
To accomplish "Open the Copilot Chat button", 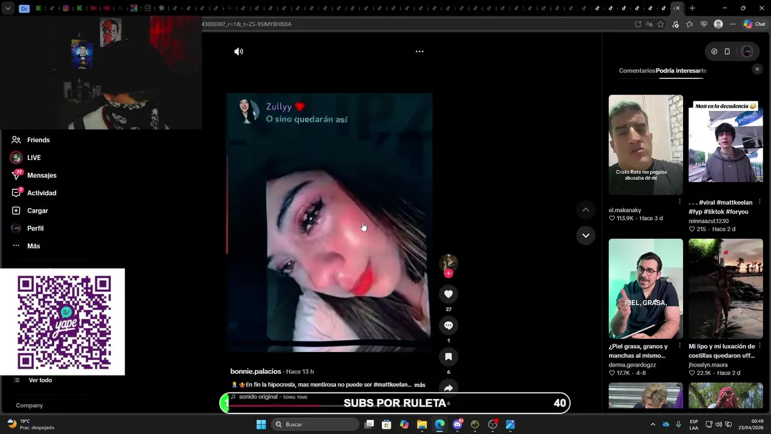I will click(x=754, y=24).
